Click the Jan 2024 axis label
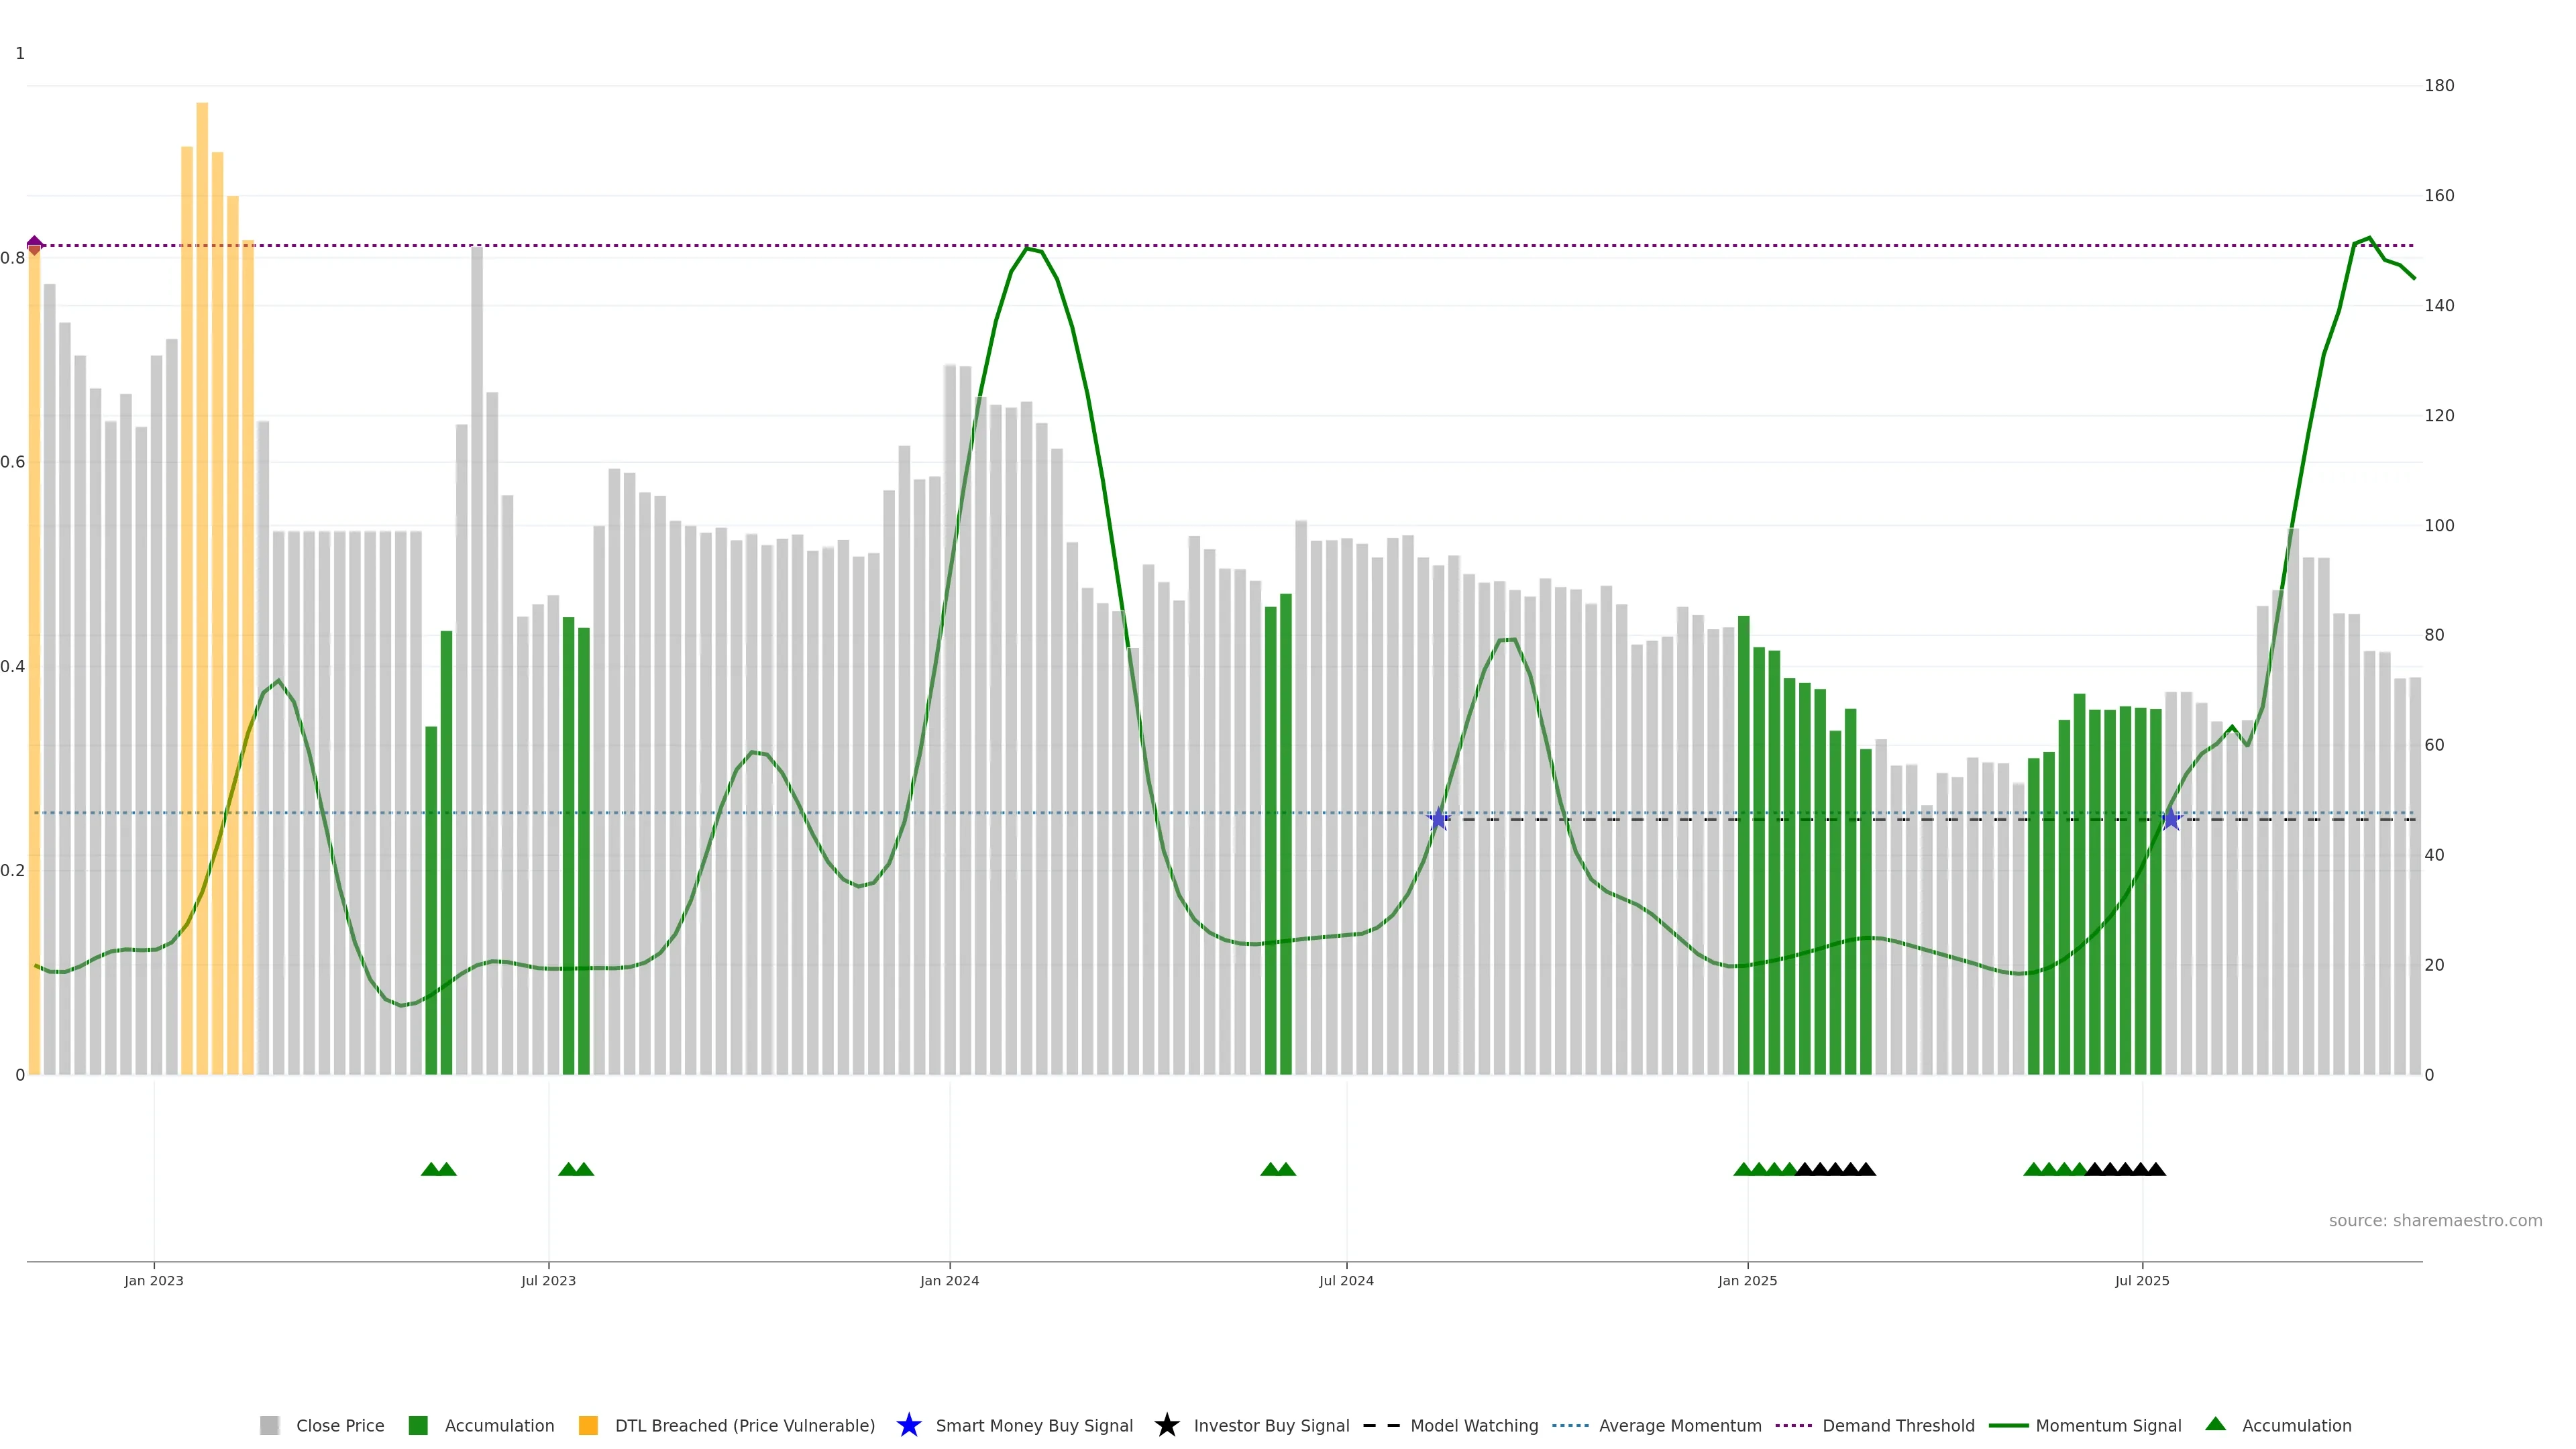 (x=949, y=1281)
